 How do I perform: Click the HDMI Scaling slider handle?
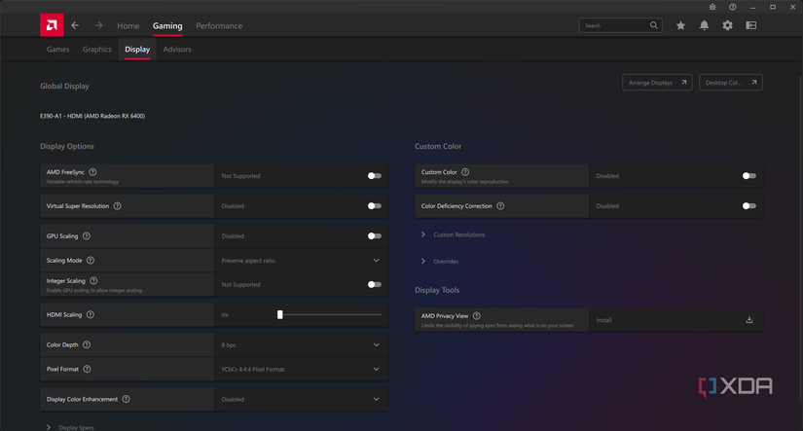pos(280,315)
